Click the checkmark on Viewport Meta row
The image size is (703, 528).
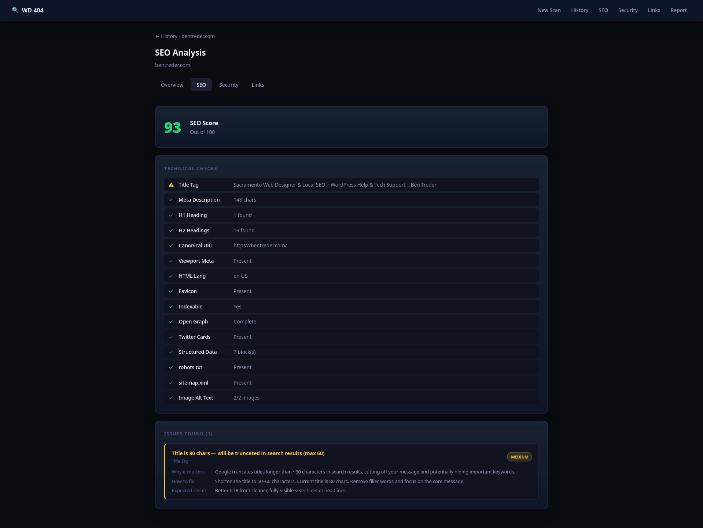pyautogui.click(x=171, y=261)
